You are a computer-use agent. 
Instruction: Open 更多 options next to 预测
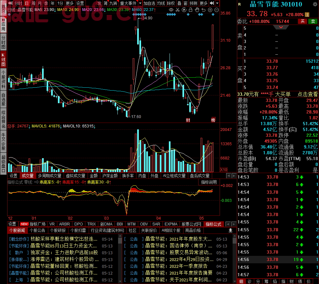pos(203,3)
